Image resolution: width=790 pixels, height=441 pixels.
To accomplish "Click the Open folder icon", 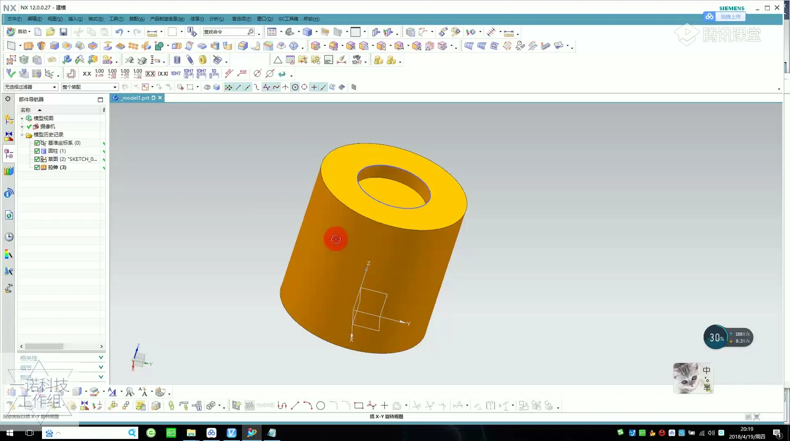I will [50, 32].
